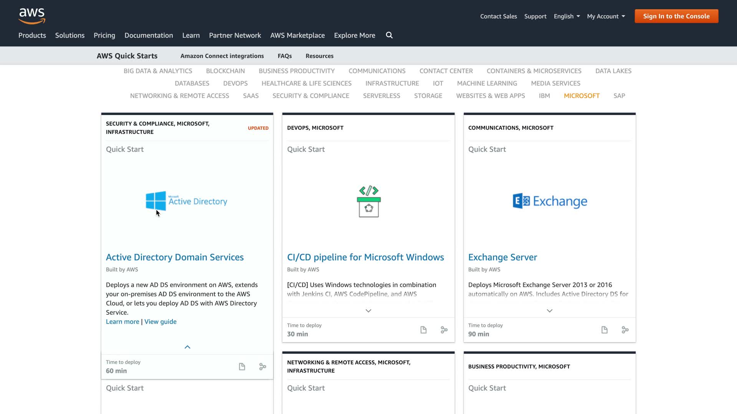Click Sign In to the Console button

676,16
